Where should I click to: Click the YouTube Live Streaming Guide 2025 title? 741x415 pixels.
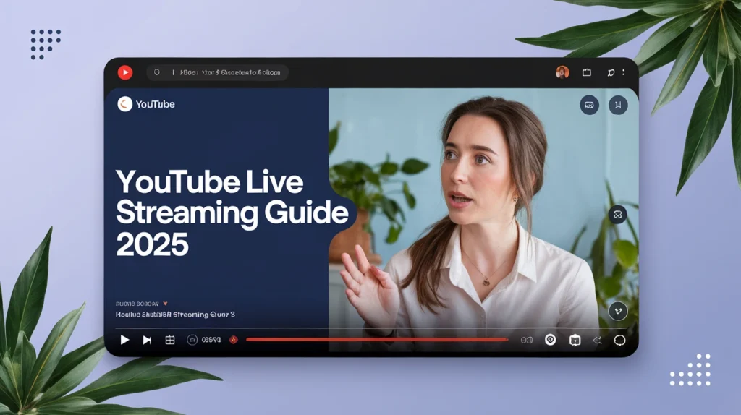tap(232, 213)
